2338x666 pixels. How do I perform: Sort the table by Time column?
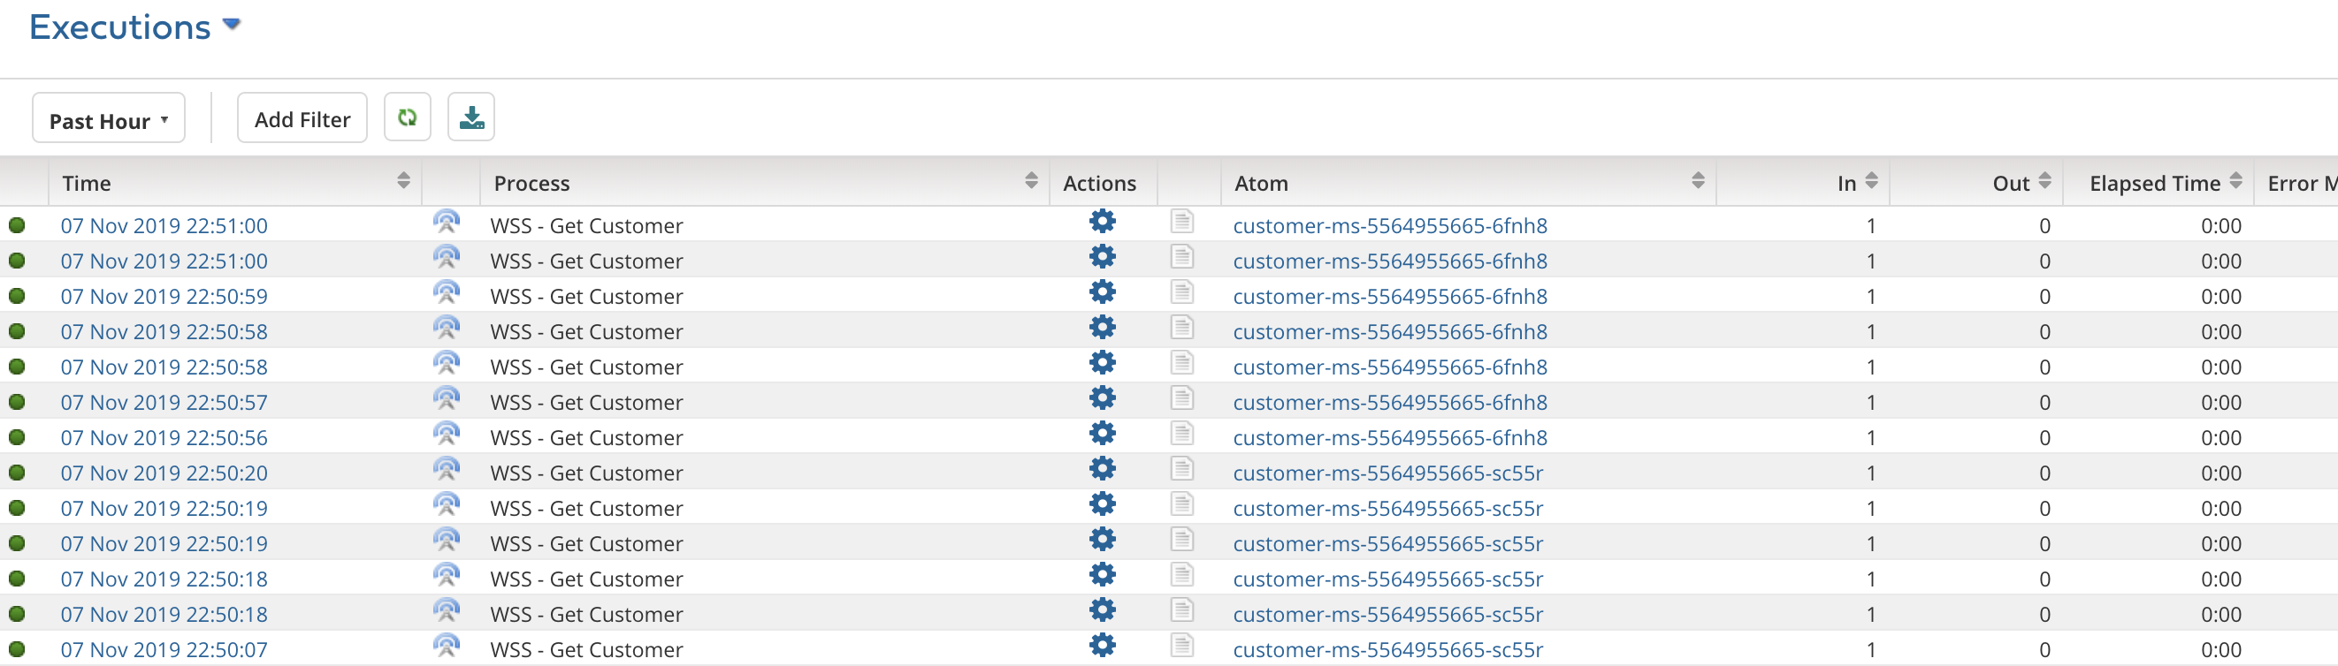pyautogui.click(x=403, y=181)
